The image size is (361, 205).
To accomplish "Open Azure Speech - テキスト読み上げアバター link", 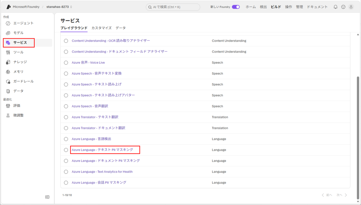I will pos(103,95).
